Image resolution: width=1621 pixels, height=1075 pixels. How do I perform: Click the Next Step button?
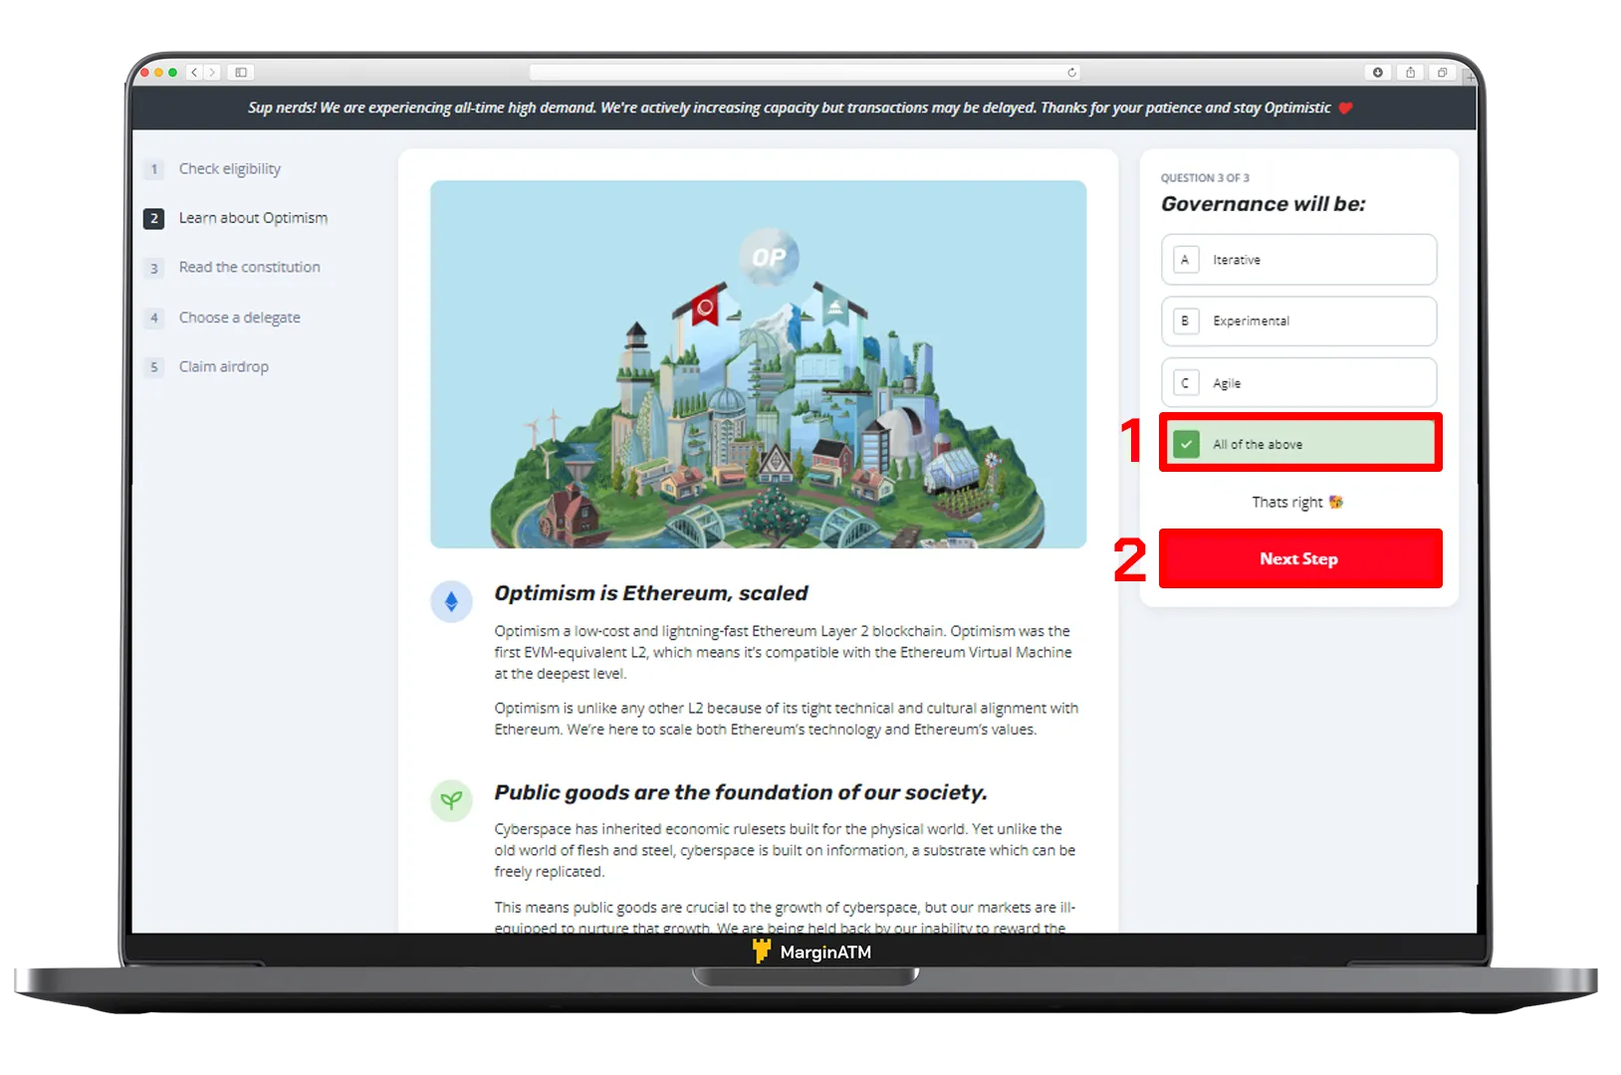(x=1300, y=558)
